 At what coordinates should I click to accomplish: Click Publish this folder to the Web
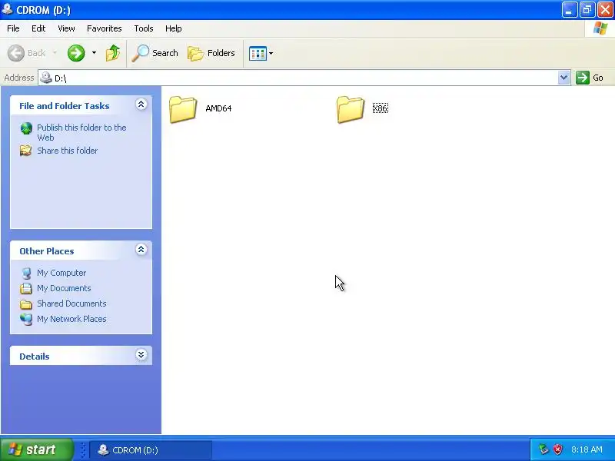tap(81, 132)
